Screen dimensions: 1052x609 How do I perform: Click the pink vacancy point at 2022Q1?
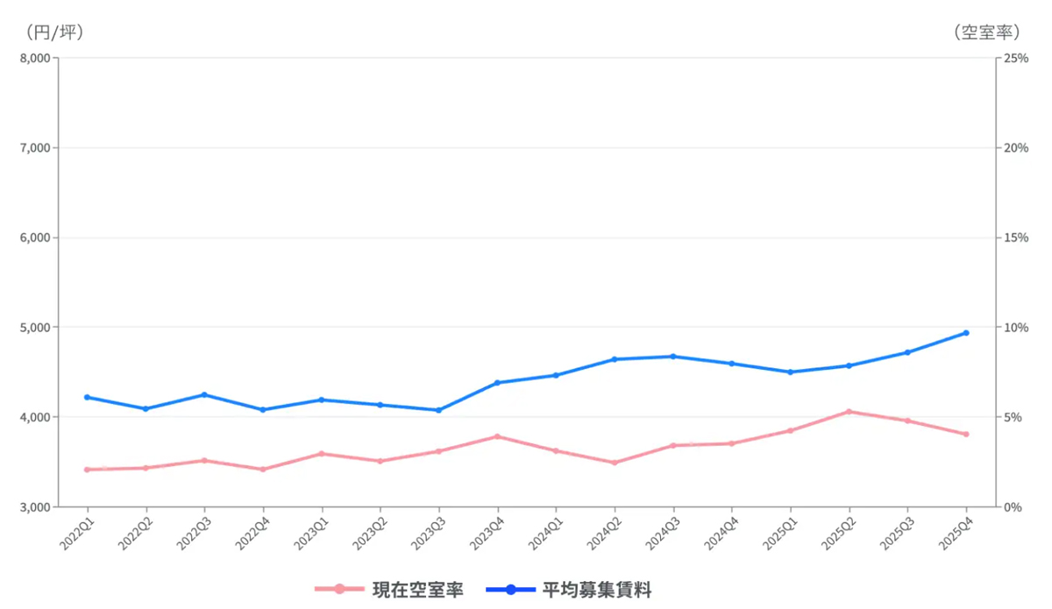coord(87,470)
